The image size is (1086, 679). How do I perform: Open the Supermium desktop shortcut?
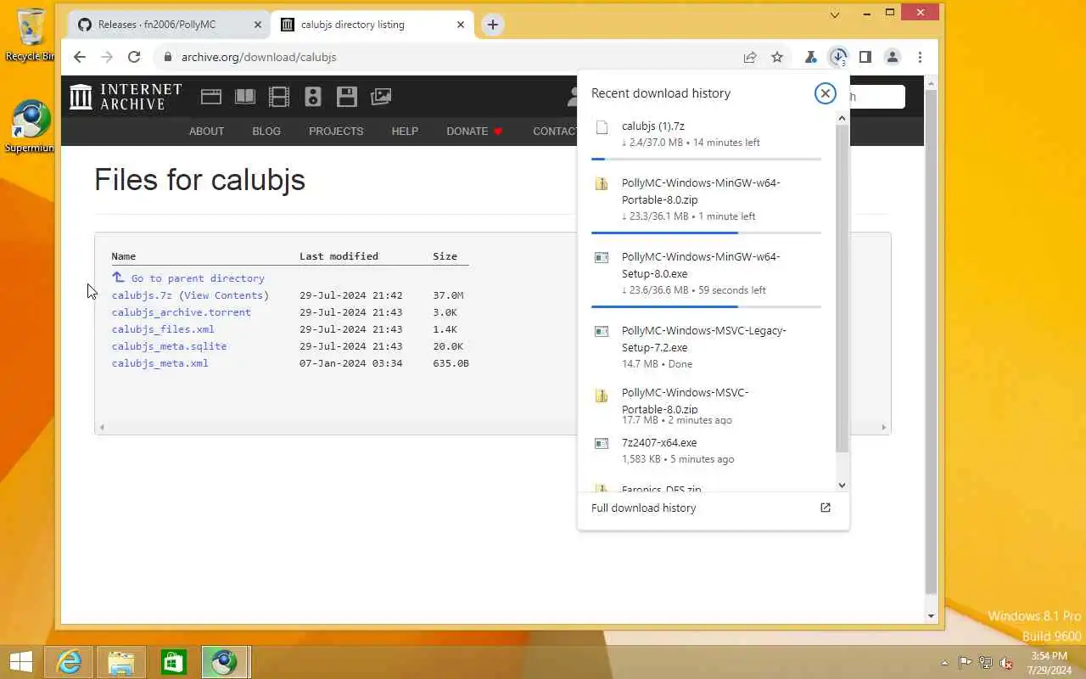pyautogui.click(x=31, y=127)
